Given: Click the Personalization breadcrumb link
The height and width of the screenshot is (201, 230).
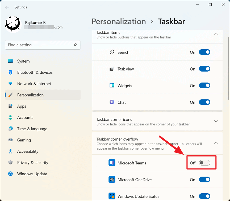Looking at the screenshot, I should (x=119, y=21).
